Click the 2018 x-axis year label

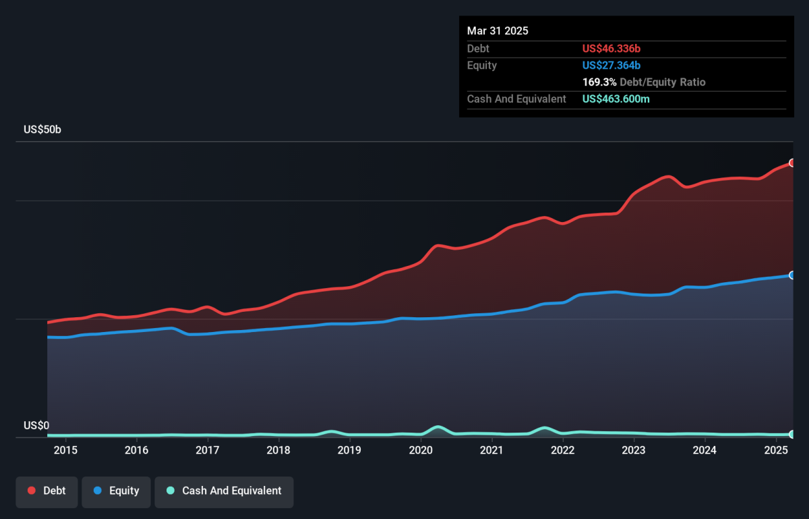pyautogui.click(x=278, y=450)
